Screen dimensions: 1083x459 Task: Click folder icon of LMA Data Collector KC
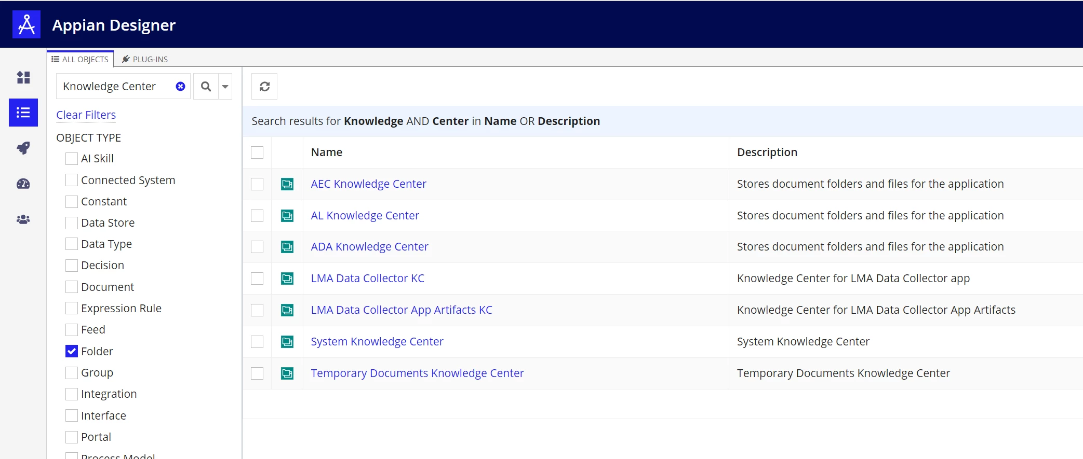point(287,279)
